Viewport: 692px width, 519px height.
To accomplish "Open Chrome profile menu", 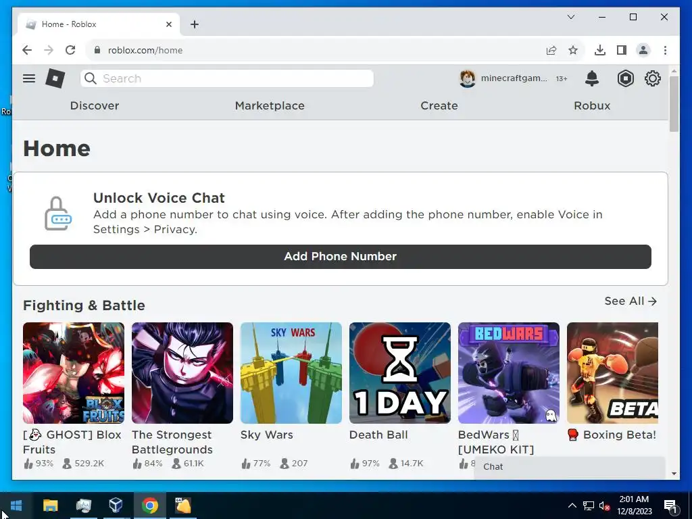I will pyautogui.click(x=643, y=50).
